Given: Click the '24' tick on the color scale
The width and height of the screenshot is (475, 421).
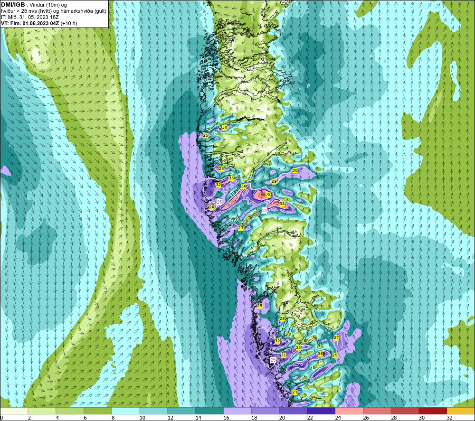Looking at the screenshot, I should click(338, 418).
